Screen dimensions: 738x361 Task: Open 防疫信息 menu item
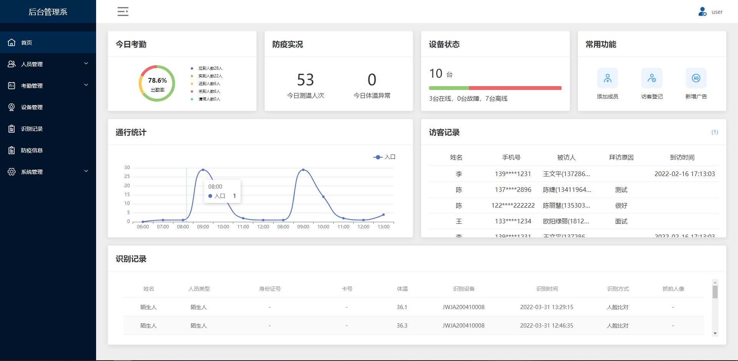[x=48, y=150]
